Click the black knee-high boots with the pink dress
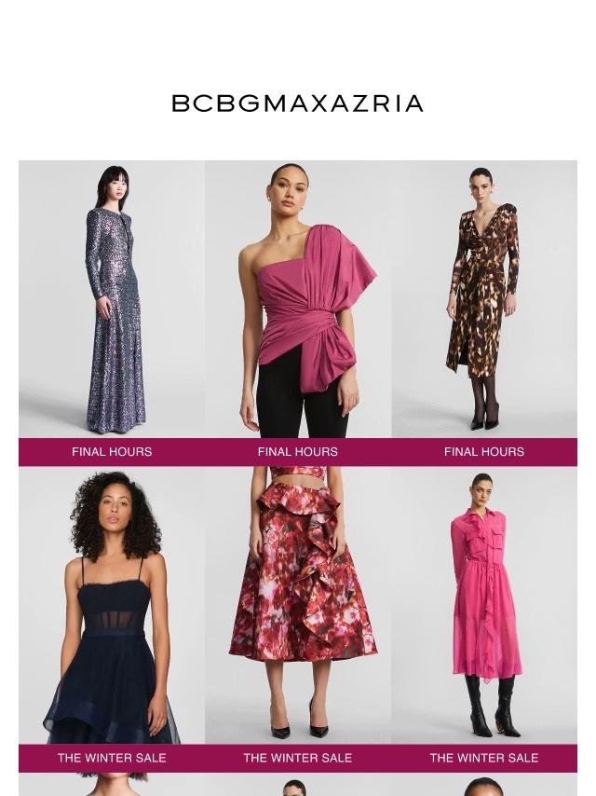596x796 pixels. click(x=491, y=706)
